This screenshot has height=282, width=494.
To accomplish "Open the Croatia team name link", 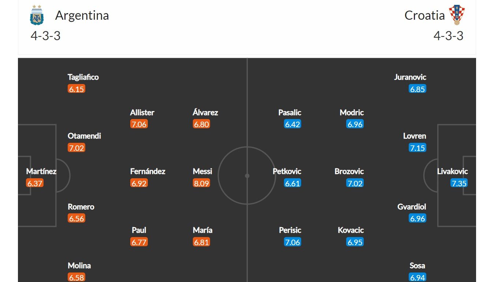I will click(424, 15).
